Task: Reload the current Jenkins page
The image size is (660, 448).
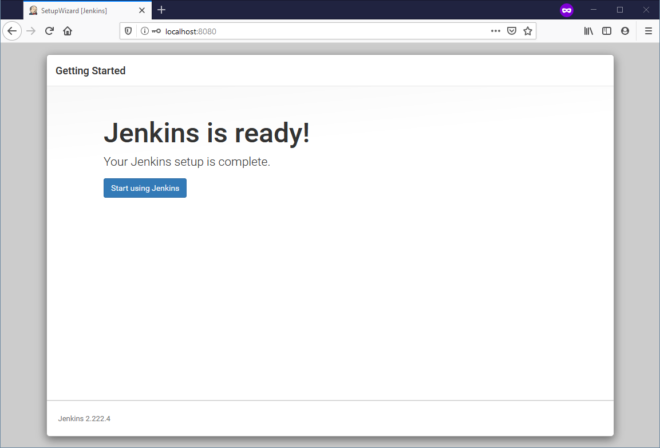Action: click(49, 31)
